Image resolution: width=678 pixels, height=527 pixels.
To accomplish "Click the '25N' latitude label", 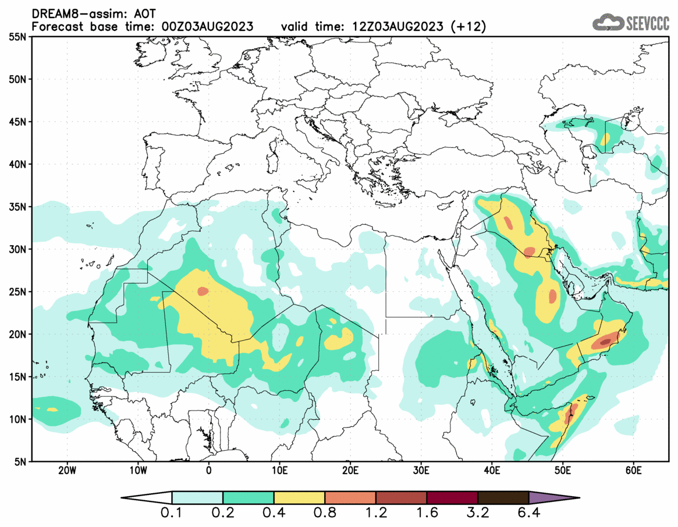I will click(x=17, y=292).
